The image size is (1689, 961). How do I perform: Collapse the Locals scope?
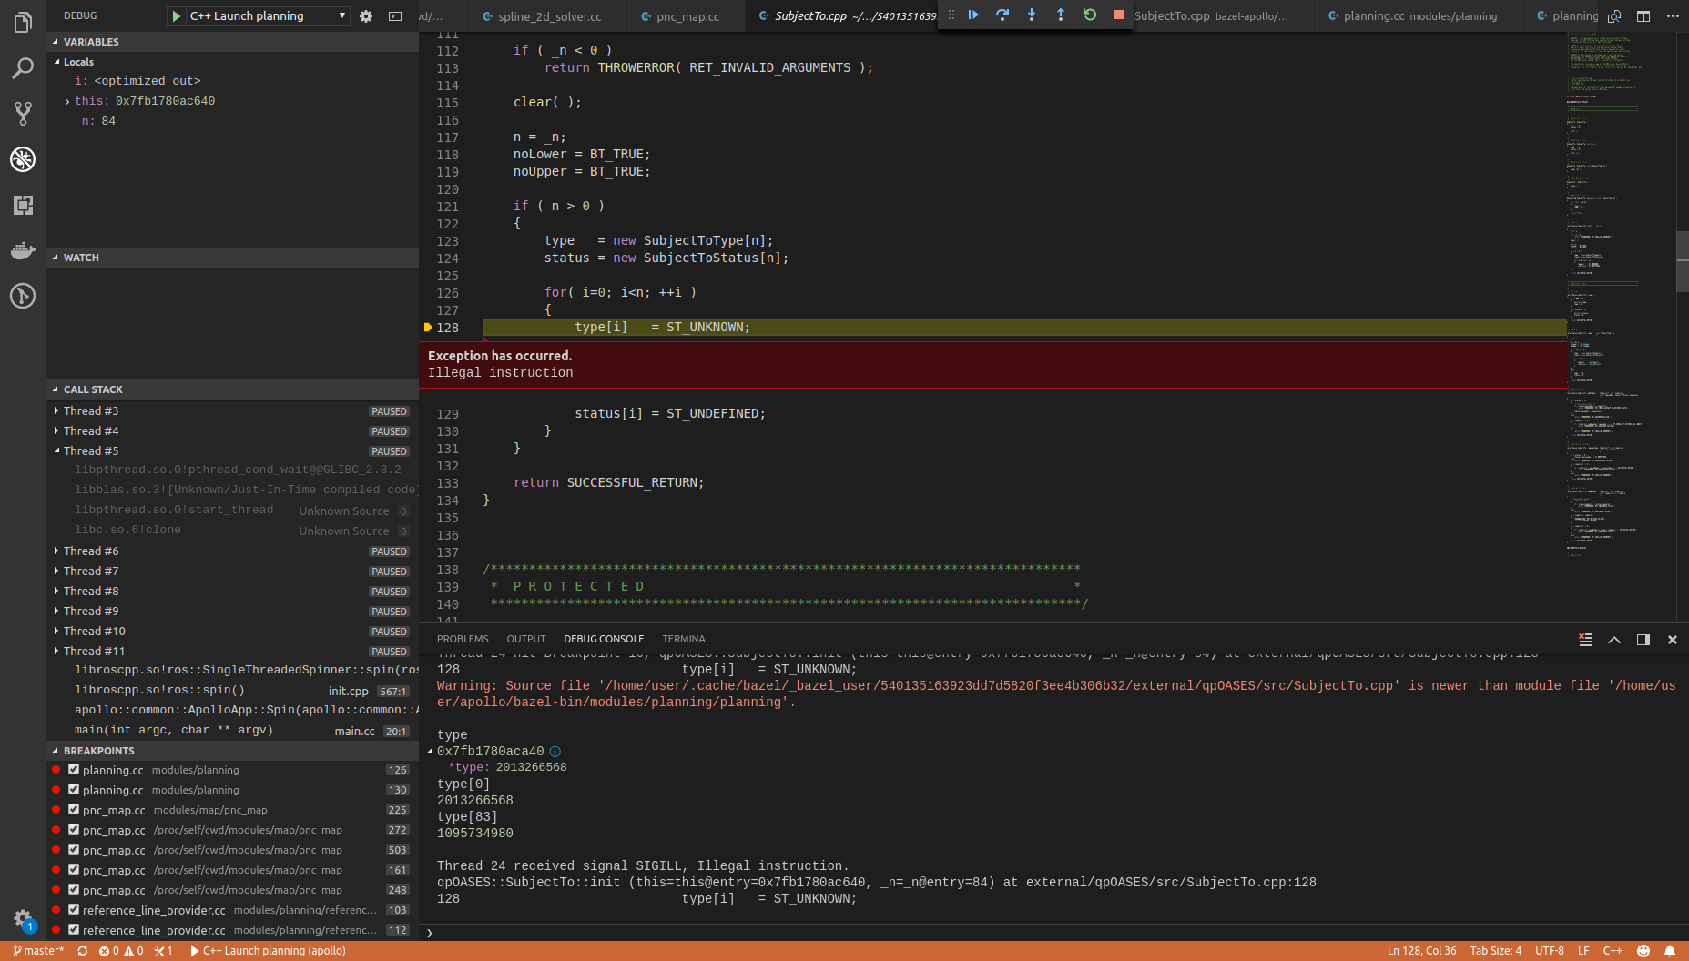(232, 62)
